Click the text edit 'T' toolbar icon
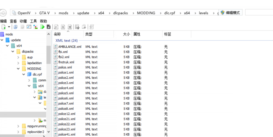Screen dimensions: 273x137 click(x=70, y=27)
